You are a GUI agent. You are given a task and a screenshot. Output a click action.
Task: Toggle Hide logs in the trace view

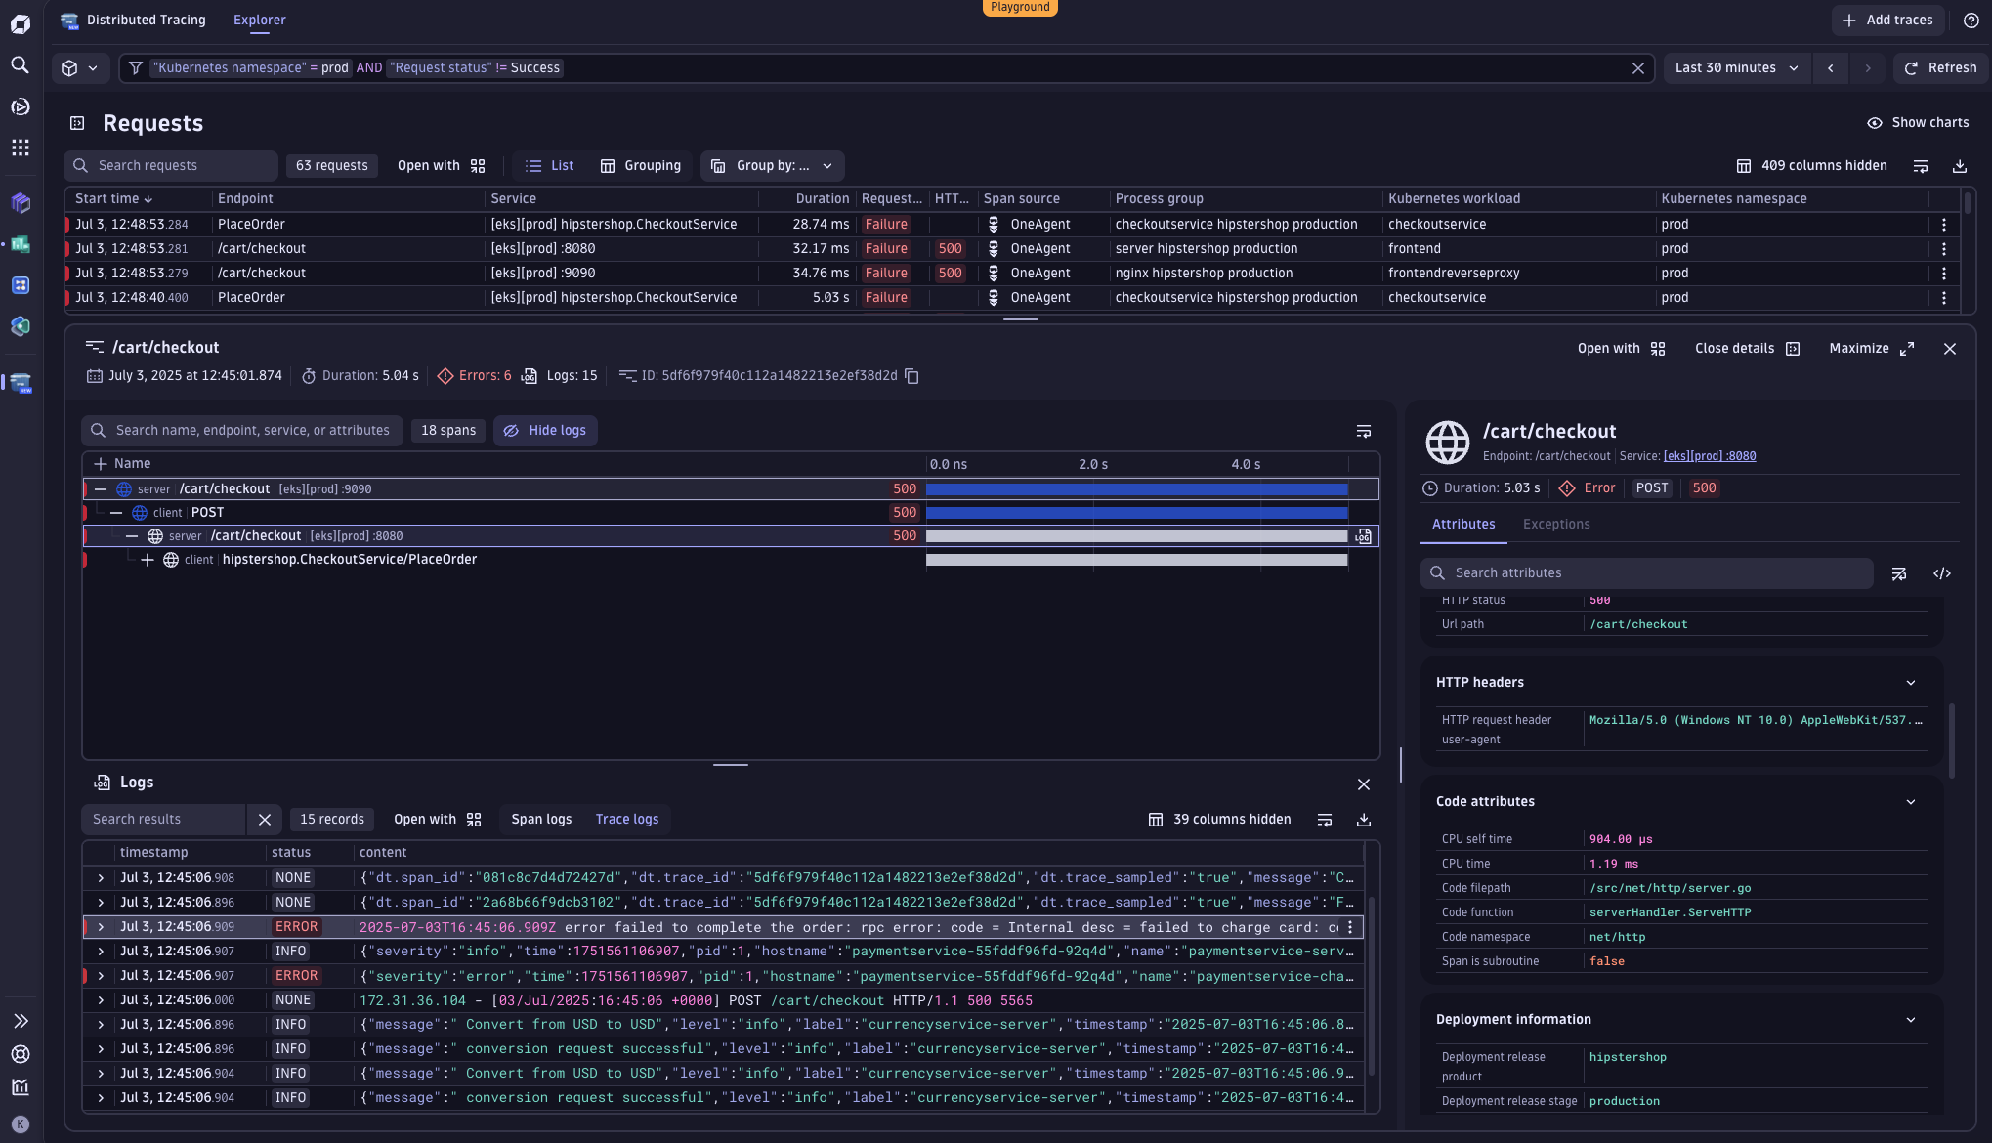[545, 430]
